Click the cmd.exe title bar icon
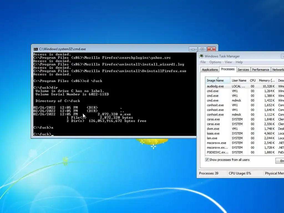This screenshot has height=213, width=284. 36,49
